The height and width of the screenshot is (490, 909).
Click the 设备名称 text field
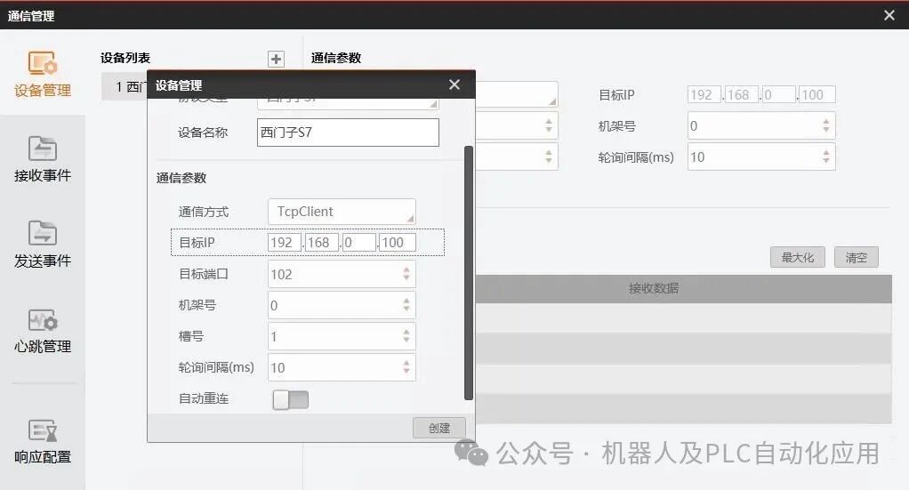pos(348,133)
